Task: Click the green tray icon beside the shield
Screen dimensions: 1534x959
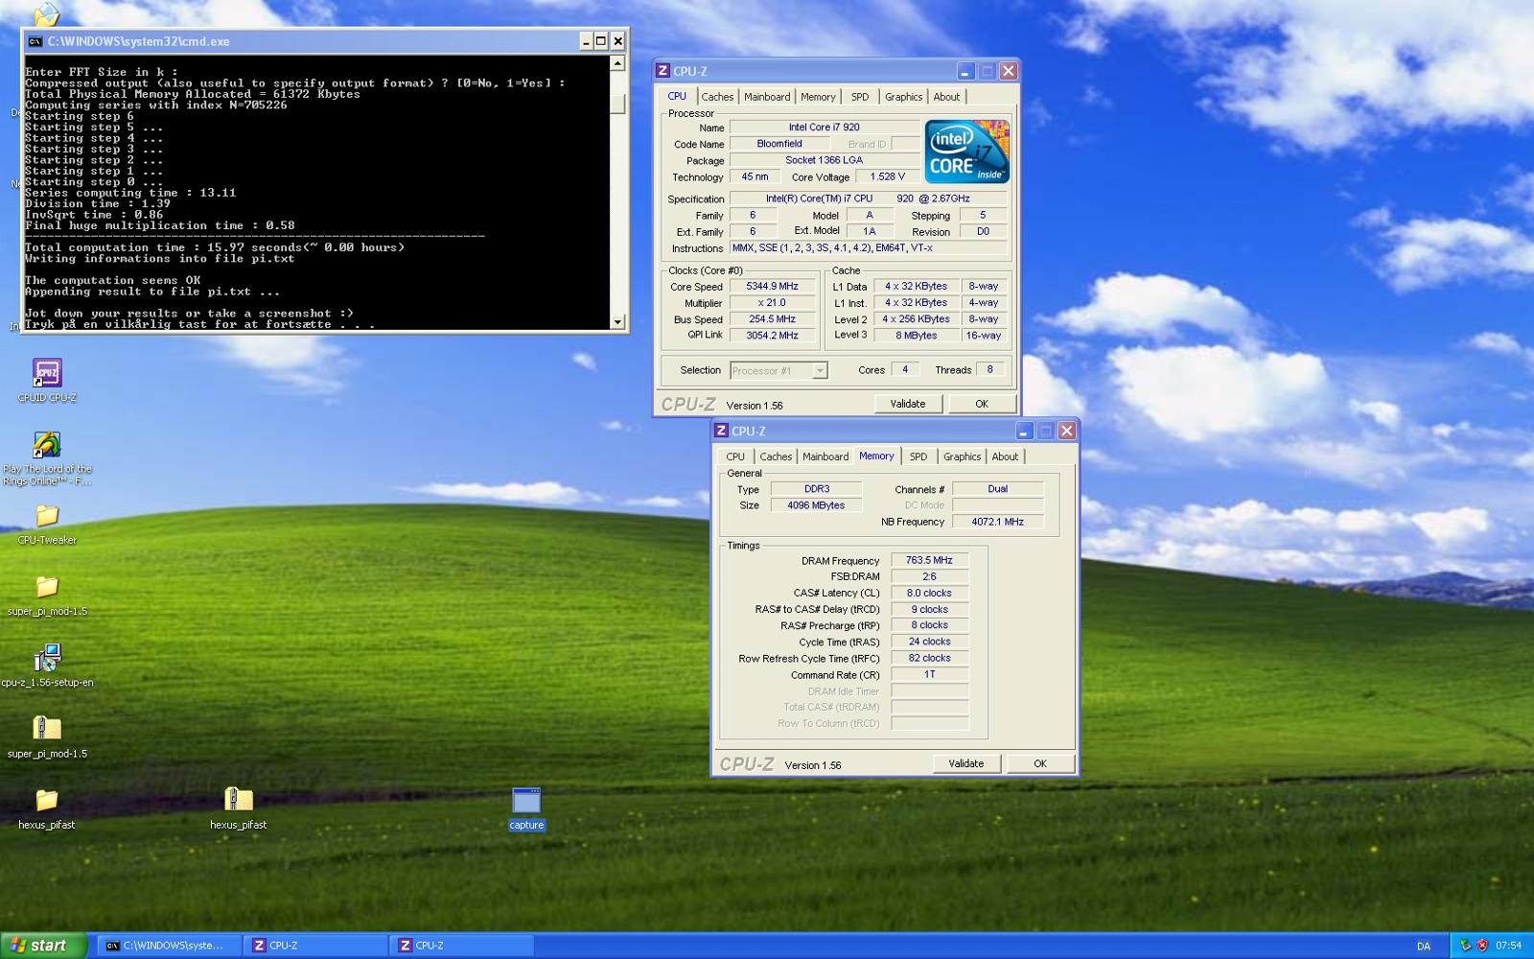Action: [1465, 946]
